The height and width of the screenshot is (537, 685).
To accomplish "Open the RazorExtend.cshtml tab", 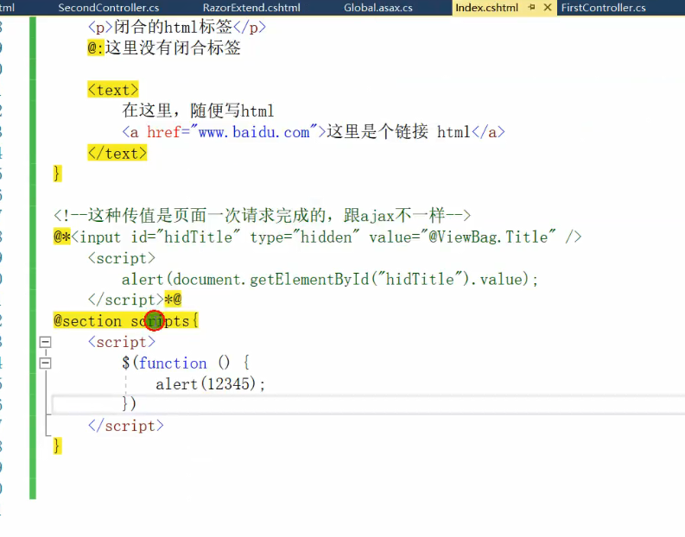I will [251, 8].
